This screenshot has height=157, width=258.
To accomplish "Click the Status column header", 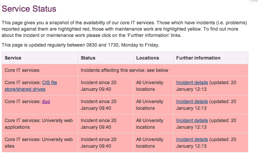I will pyautogui.click(x=88, y=58).
